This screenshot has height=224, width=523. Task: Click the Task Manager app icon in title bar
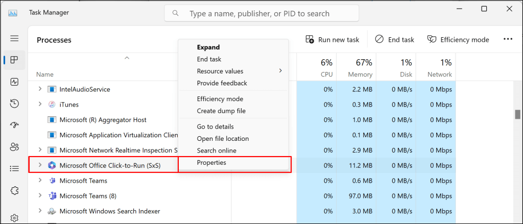(13, 13)
